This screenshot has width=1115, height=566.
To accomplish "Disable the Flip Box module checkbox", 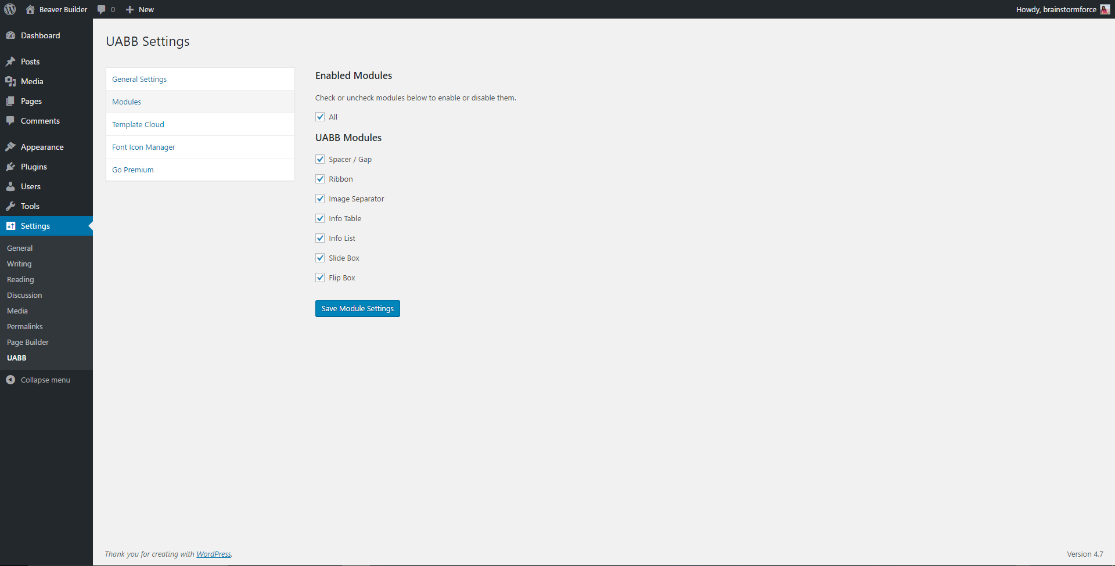I will pos(320,277).
